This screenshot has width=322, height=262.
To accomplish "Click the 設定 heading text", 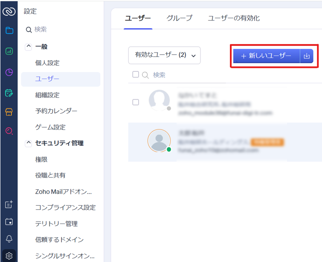I will point(30,11).
